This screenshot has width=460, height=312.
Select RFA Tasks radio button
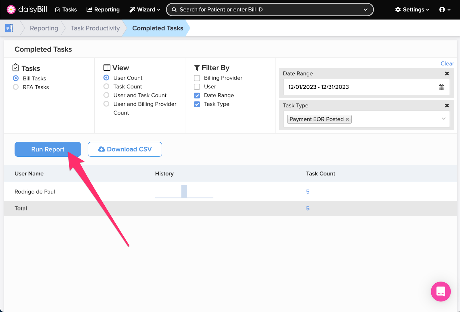pos(16,87)
